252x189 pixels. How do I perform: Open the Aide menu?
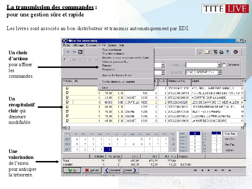(x=121, y=45)
